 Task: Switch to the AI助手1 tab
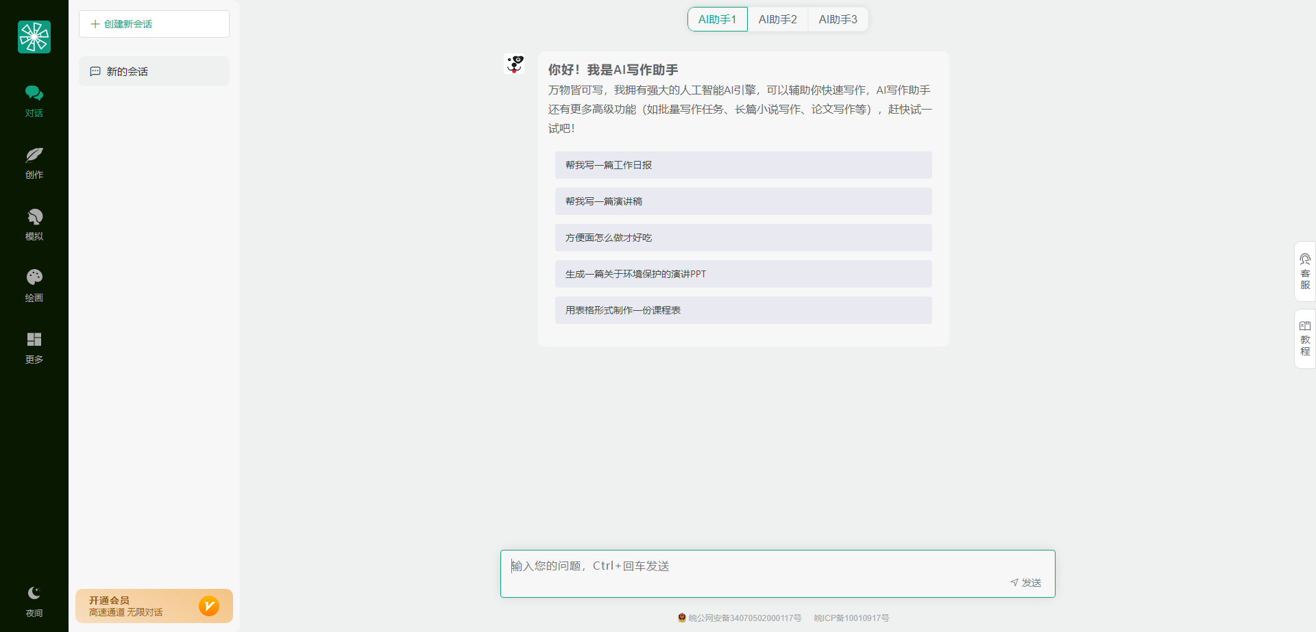[717, 19]
